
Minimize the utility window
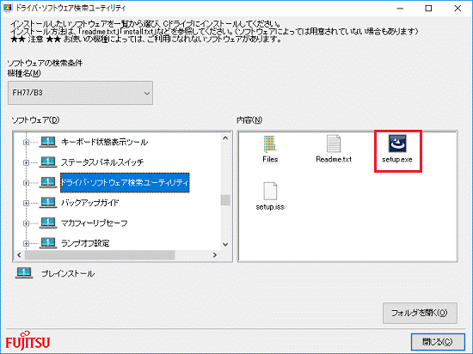point(400,9)
